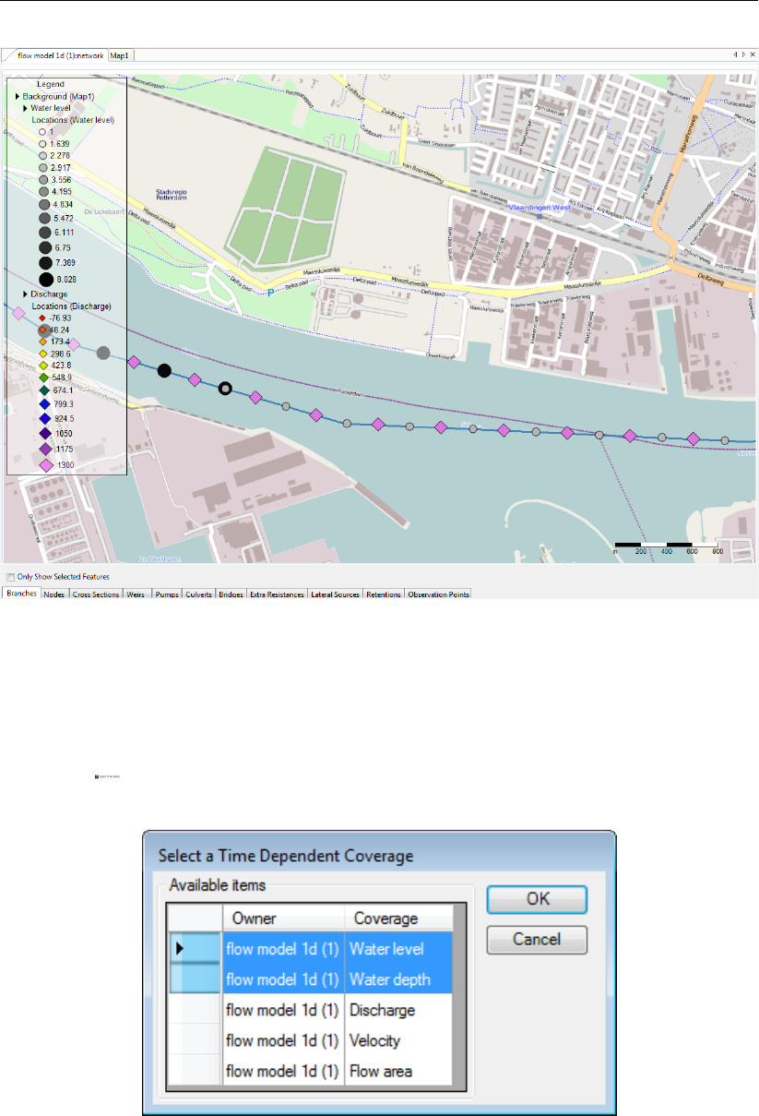Viewport: 759px width, 1116px height.
Task: Close the active document tab with X
Action: 751,55
